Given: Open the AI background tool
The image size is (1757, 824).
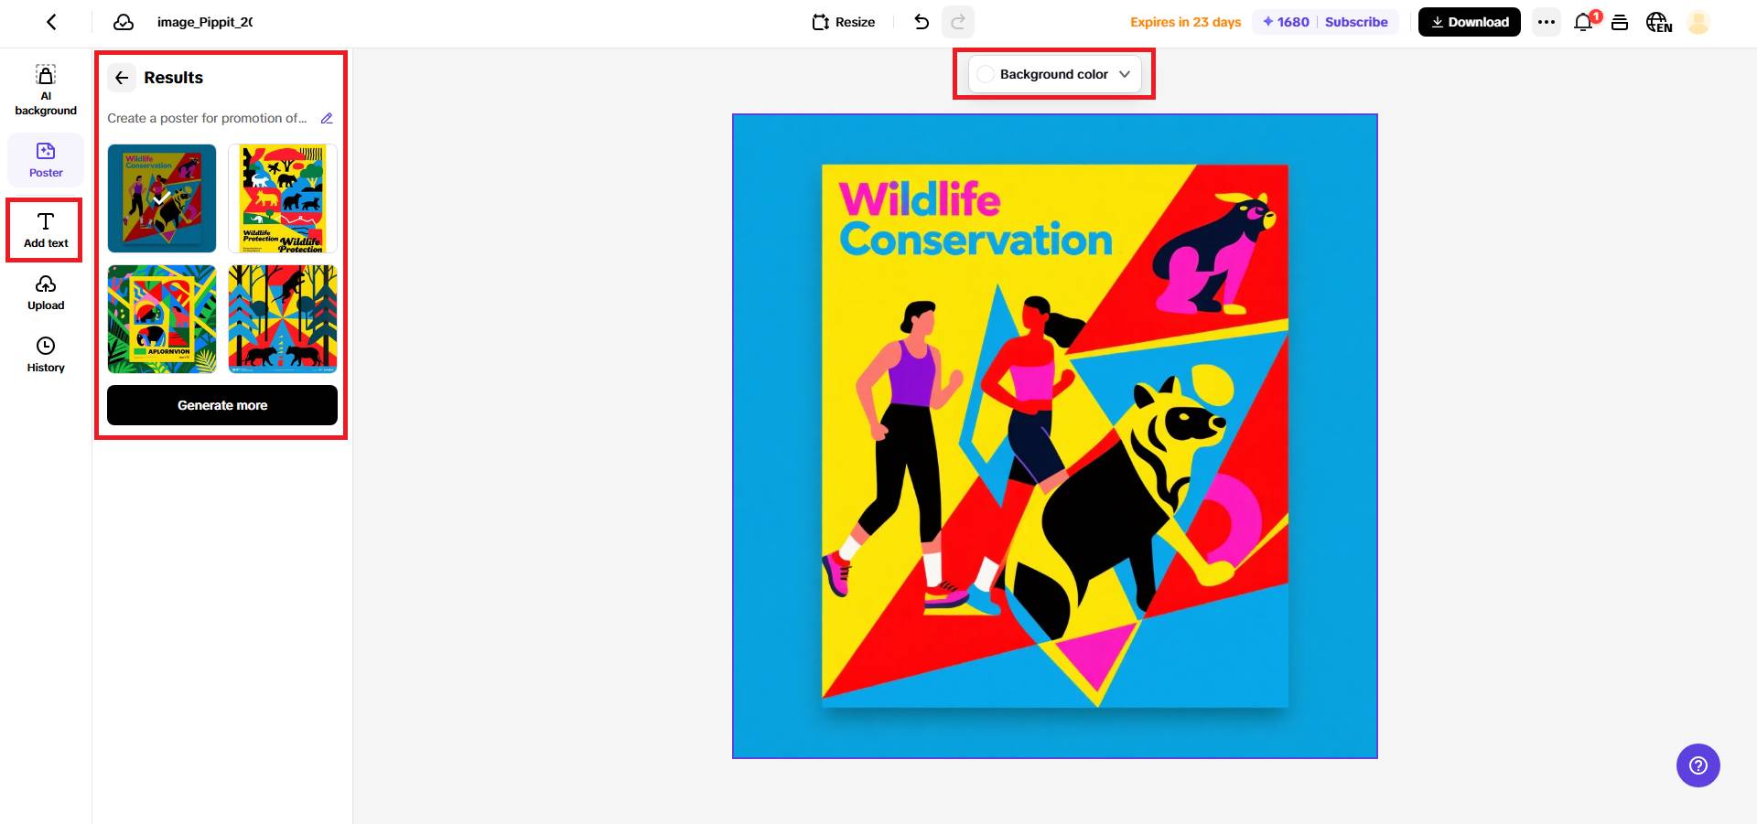Looking at the screenshot, I should point(46,90).
